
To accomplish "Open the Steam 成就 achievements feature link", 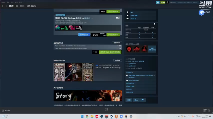I will 134,16.
